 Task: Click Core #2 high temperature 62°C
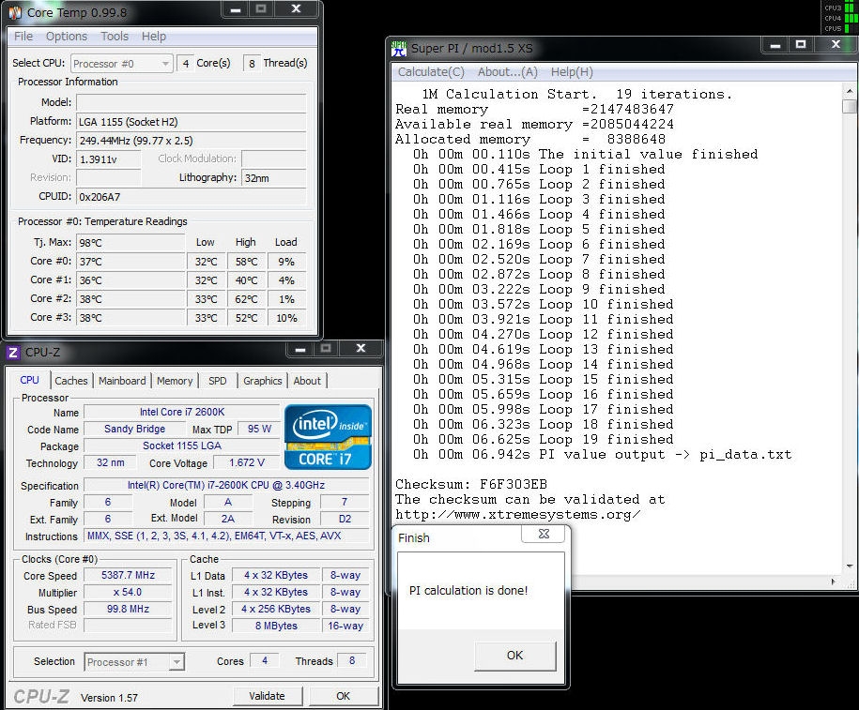(246, 299)
